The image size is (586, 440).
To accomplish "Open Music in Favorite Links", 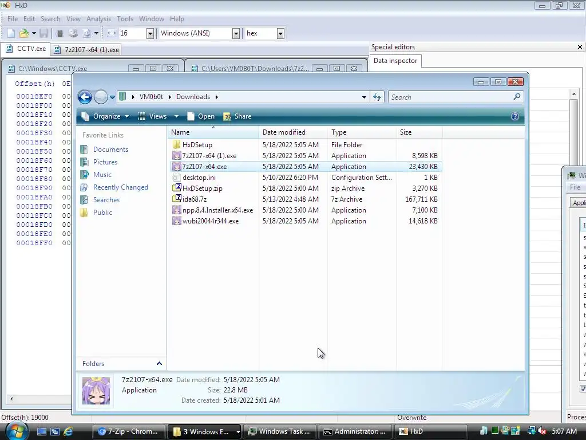I will 102,175.
